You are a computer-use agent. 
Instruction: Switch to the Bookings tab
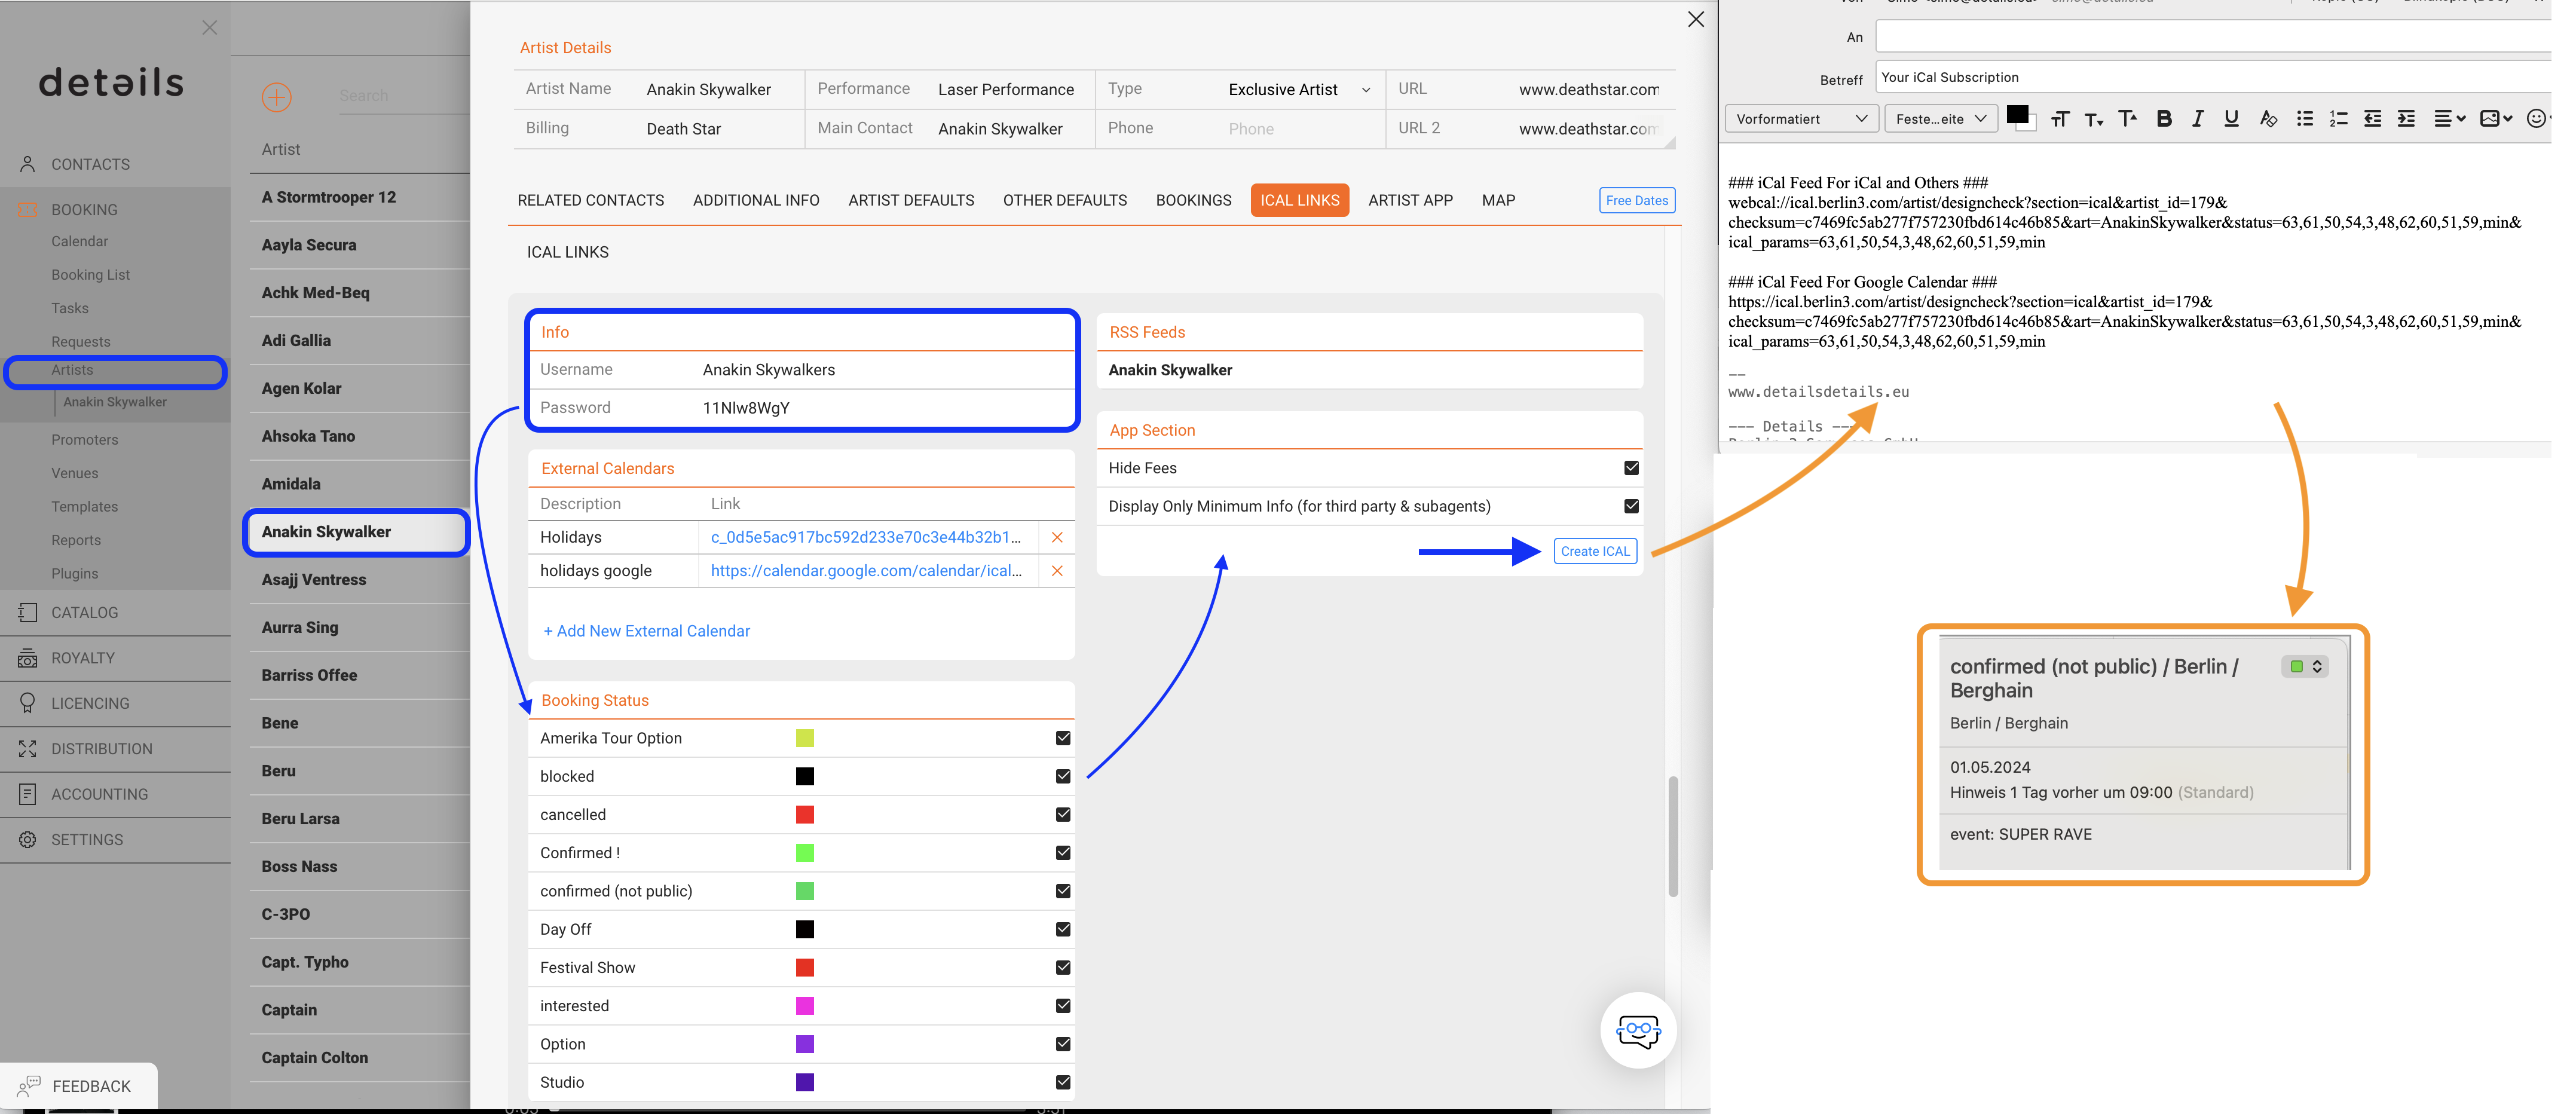[x=1193, y=200]
